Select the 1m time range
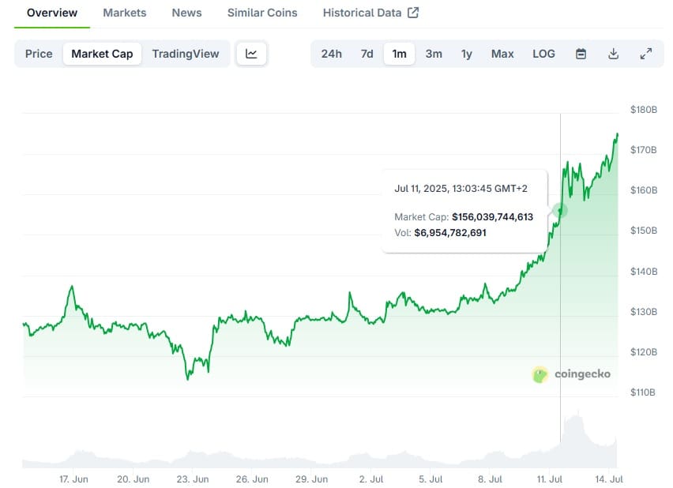Image resolution: width=673 pixels, height=488 pixels. 399,54
